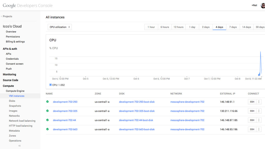This screenshot has height=149, width=265.
Task: Open Networks in the sidebar
Action: 14,116
